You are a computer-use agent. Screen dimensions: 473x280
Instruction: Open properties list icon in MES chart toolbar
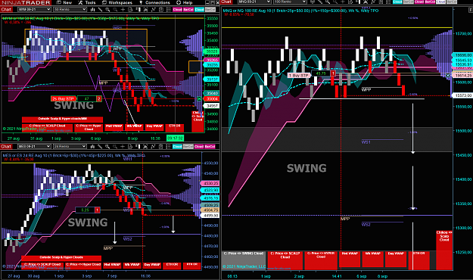pos(169,146)
